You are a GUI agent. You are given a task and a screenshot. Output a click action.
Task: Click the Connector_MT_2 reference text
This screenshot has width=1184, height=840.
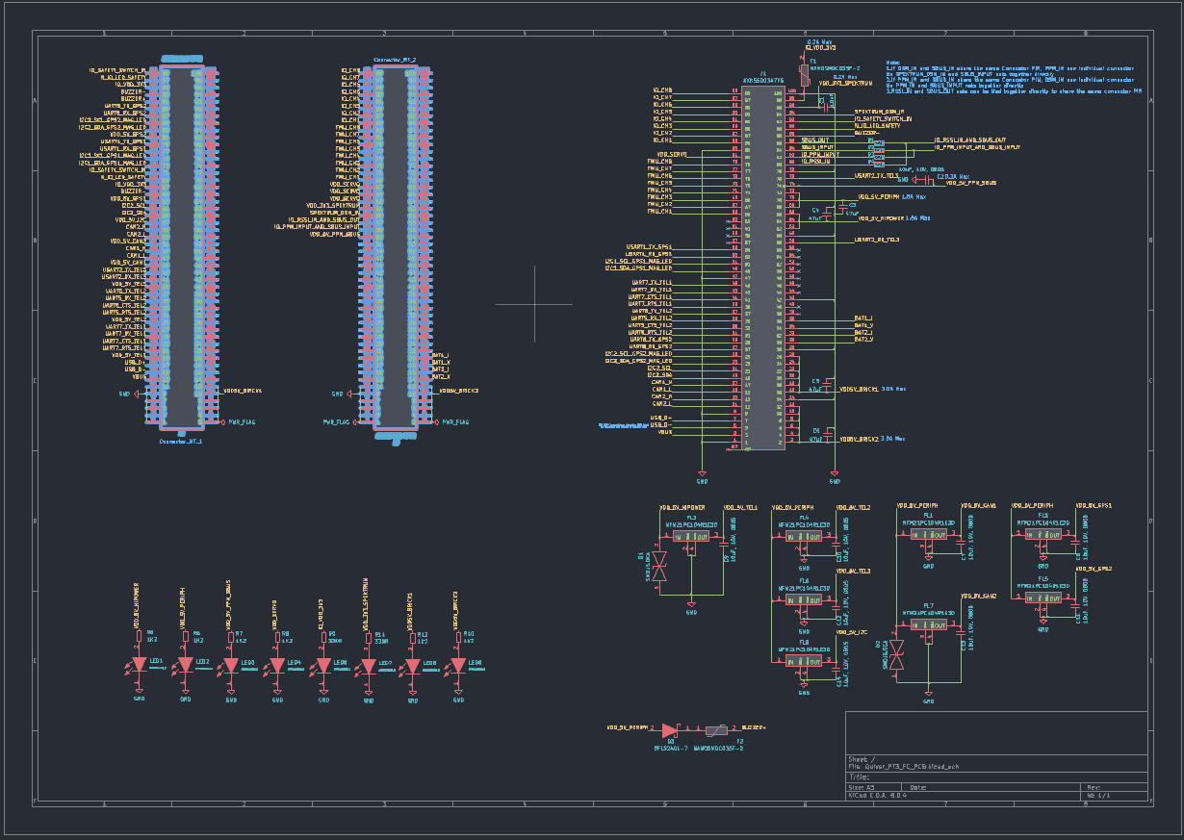pyautogui.click(x=396, y=60)
